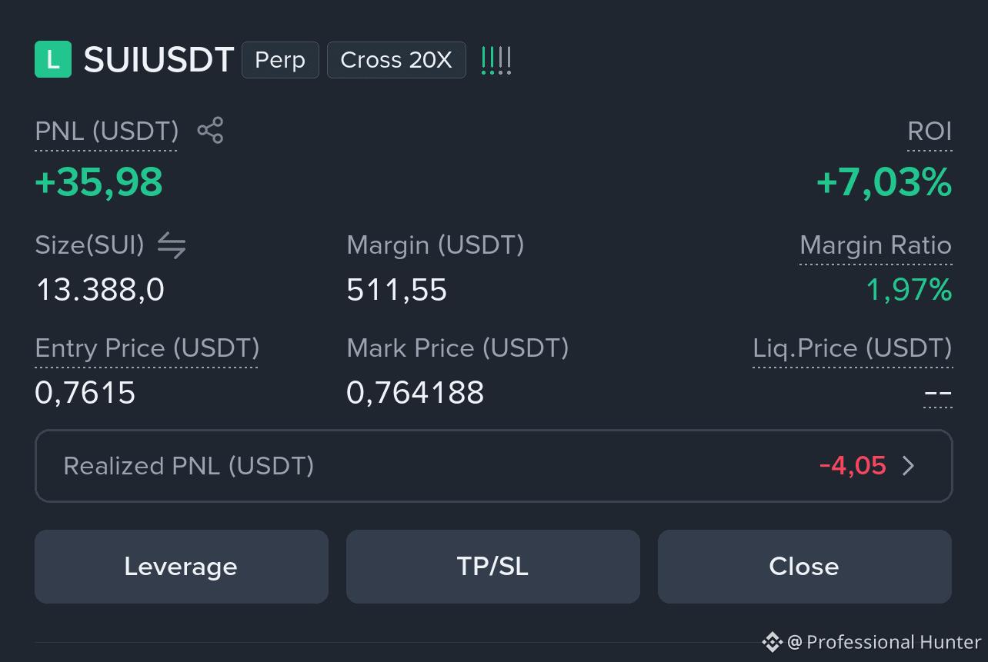Open the SUIUSDT symbol title
This screenshot has height=662, width=988.
click(x=159, y=60)
